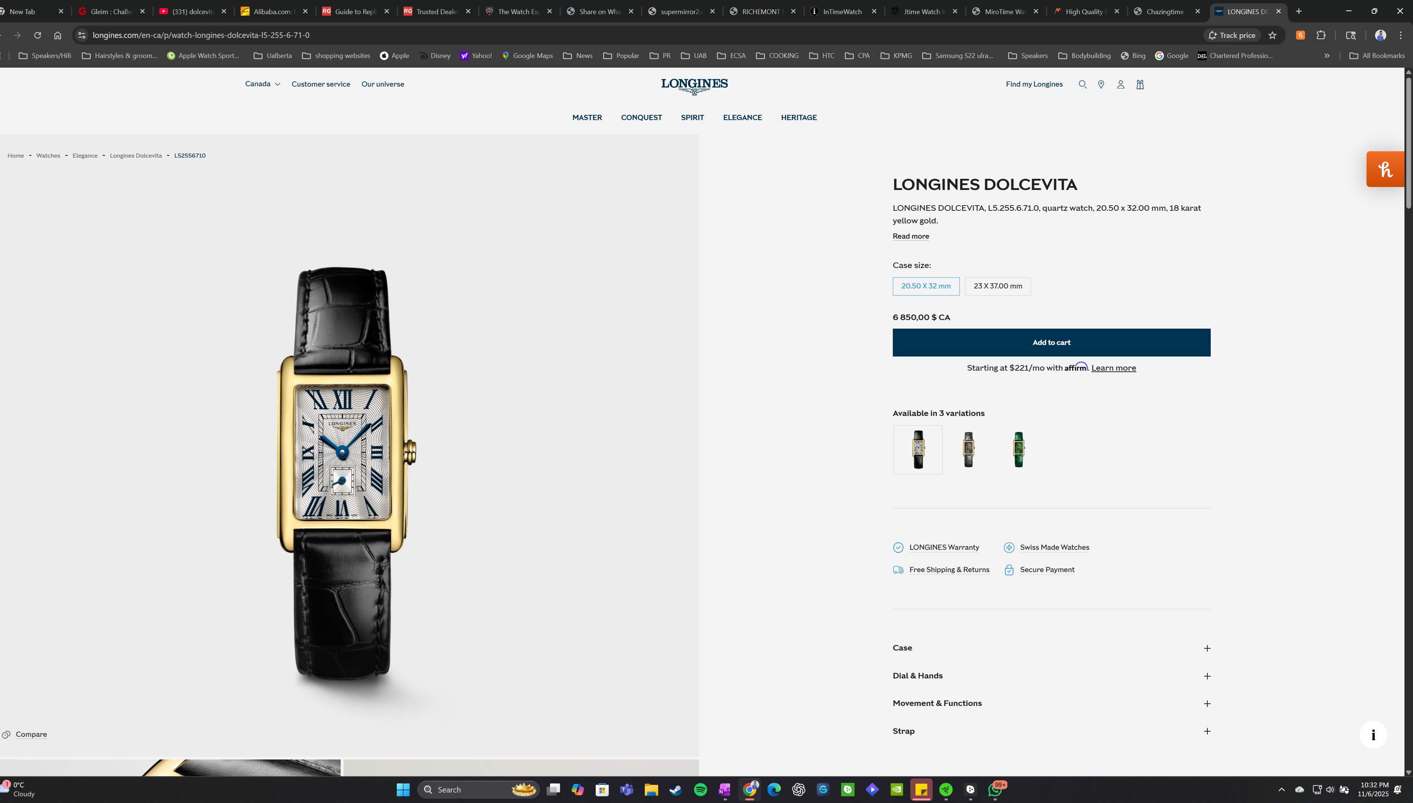1413x803 pixels.
Task: Open Our universe link
Action: pyautogui.click(x=383, y=84)
